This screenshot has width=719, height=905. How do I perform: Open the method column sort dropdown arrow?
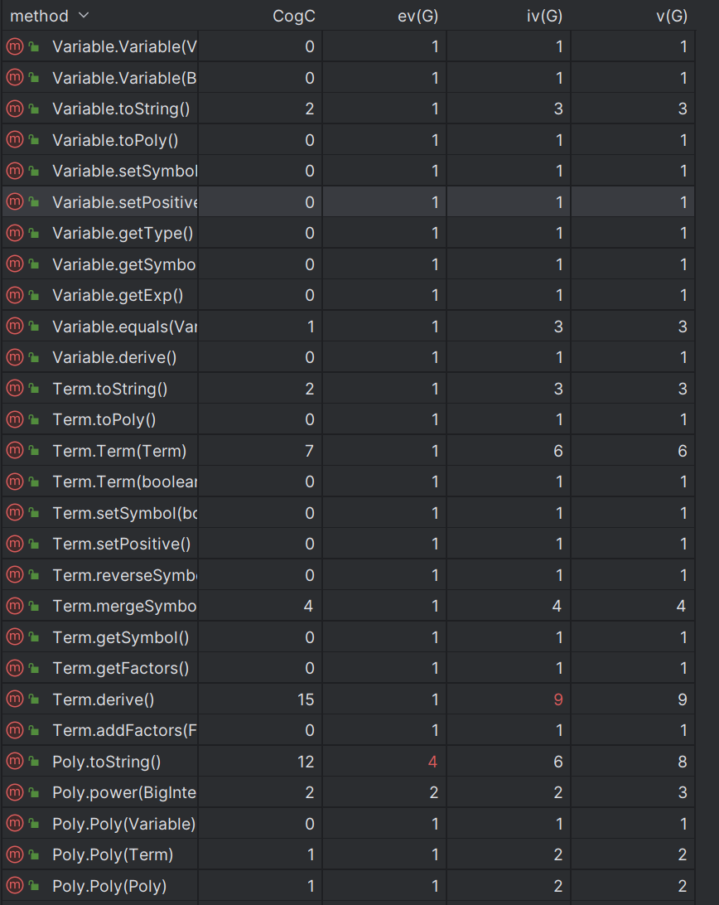84,16
